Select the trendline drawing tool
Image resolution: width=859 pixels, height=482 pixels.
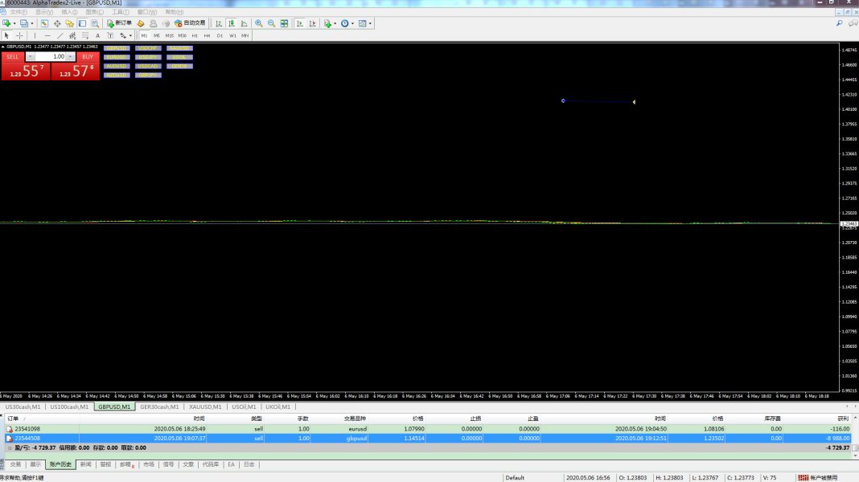coord(60,35)
